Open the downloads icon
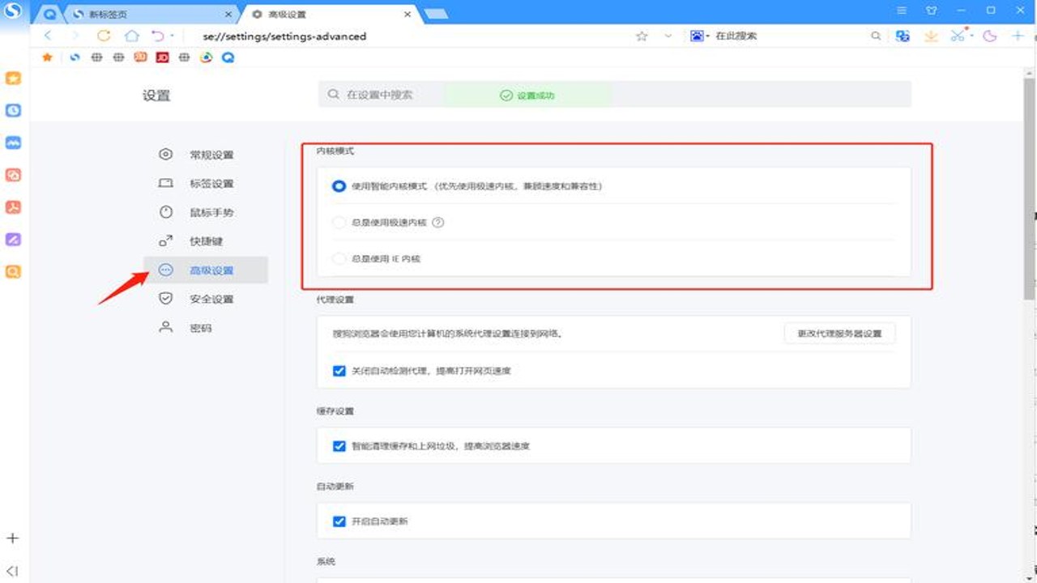Screen dimensions: 1037x583 pyautogui.click(x=931, y=36)
